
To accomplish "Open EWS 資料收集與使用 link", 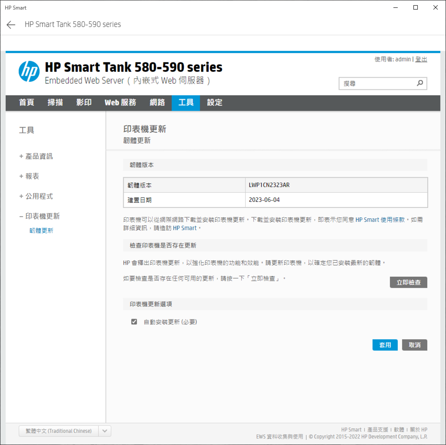I will click(x=280, y=437).
